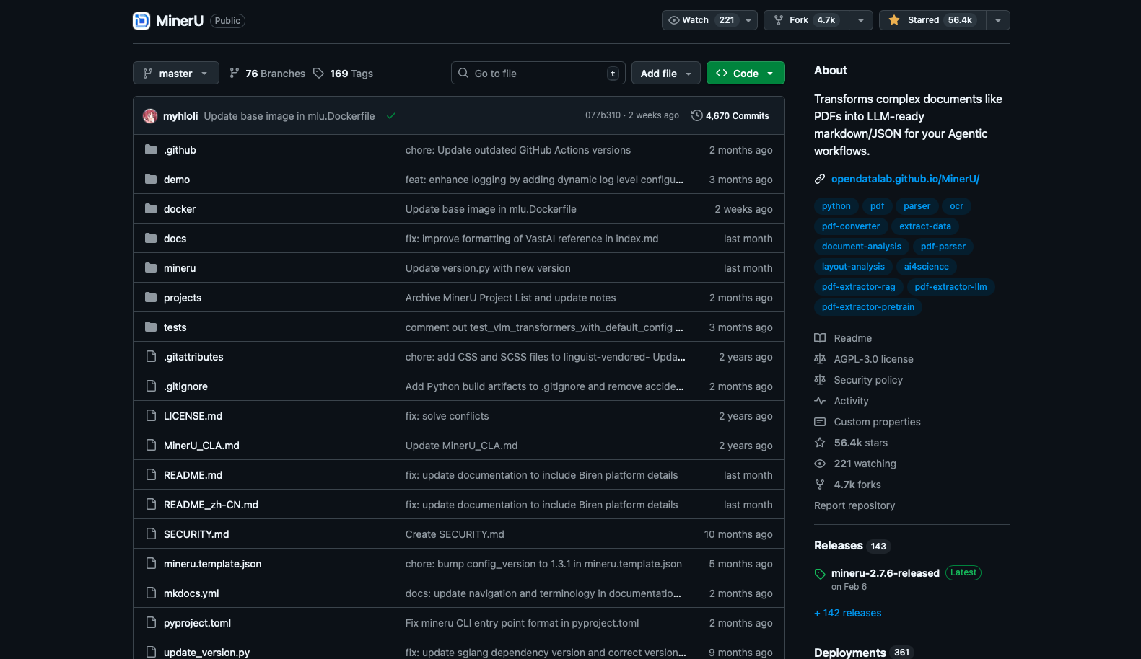Click the note icon next to Custom properties
The image size is (1141, 659).
coord(820,422)
